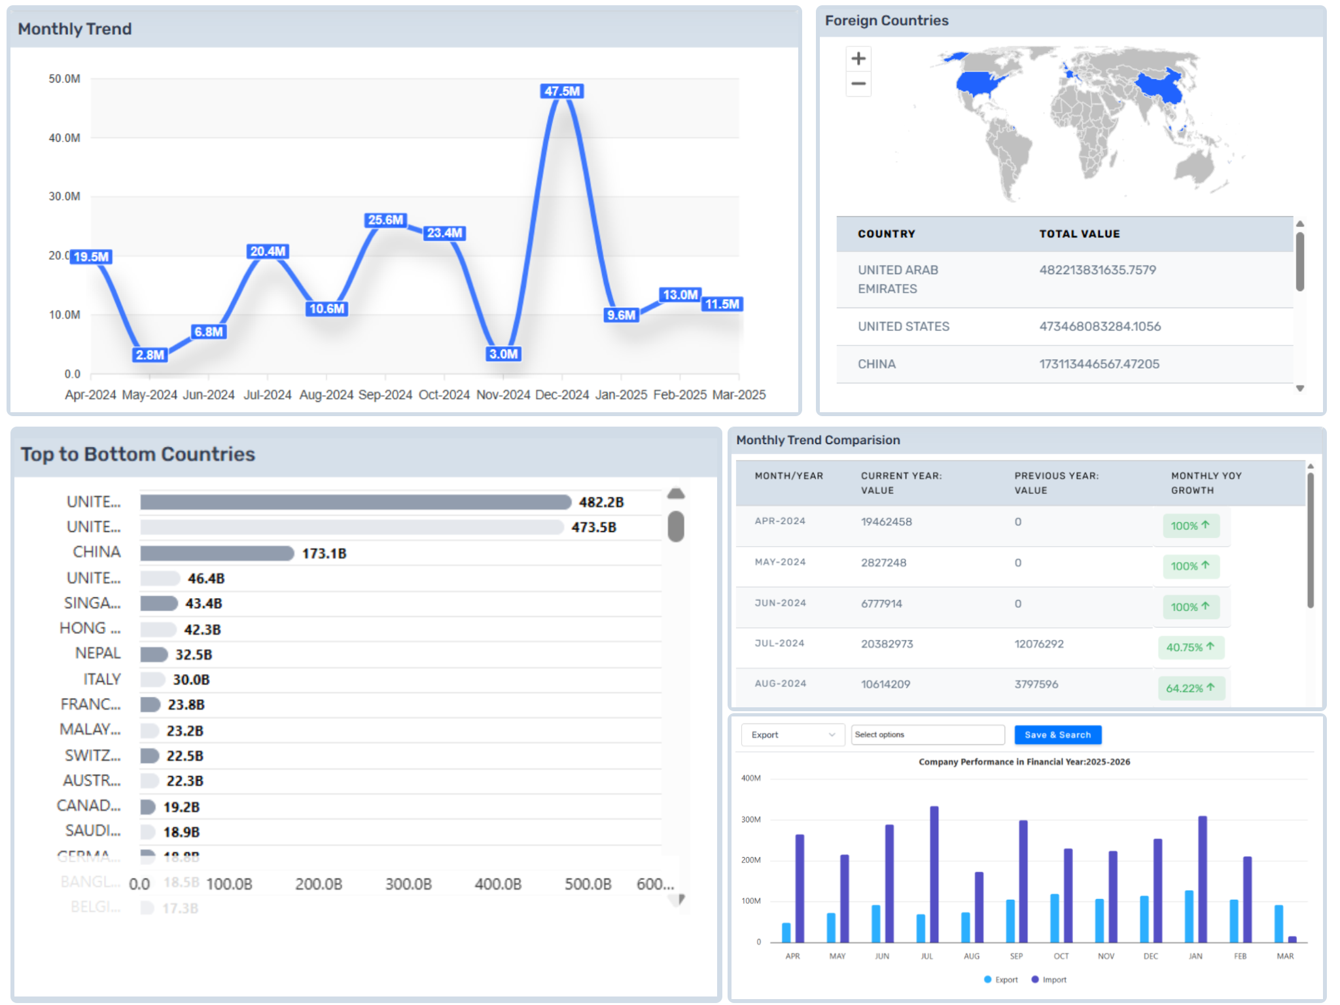The image size is (1340, 1005).
Task: Zoom in on the Foreign Countries map
Action: tap(858, 59)
